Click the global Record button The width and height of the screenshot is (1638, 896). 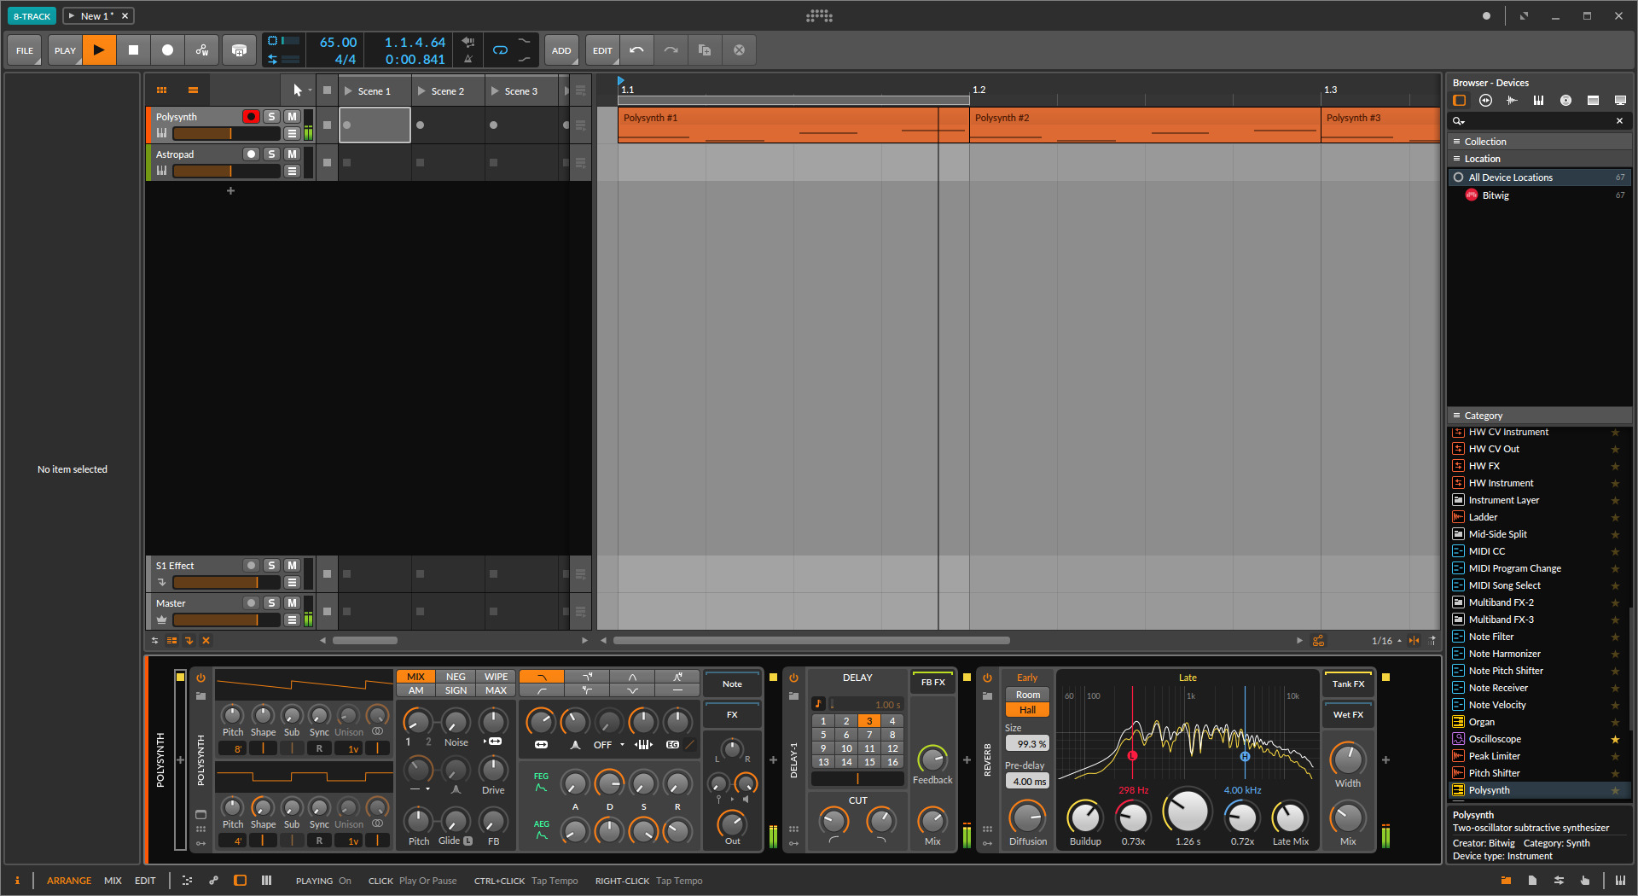168,50
